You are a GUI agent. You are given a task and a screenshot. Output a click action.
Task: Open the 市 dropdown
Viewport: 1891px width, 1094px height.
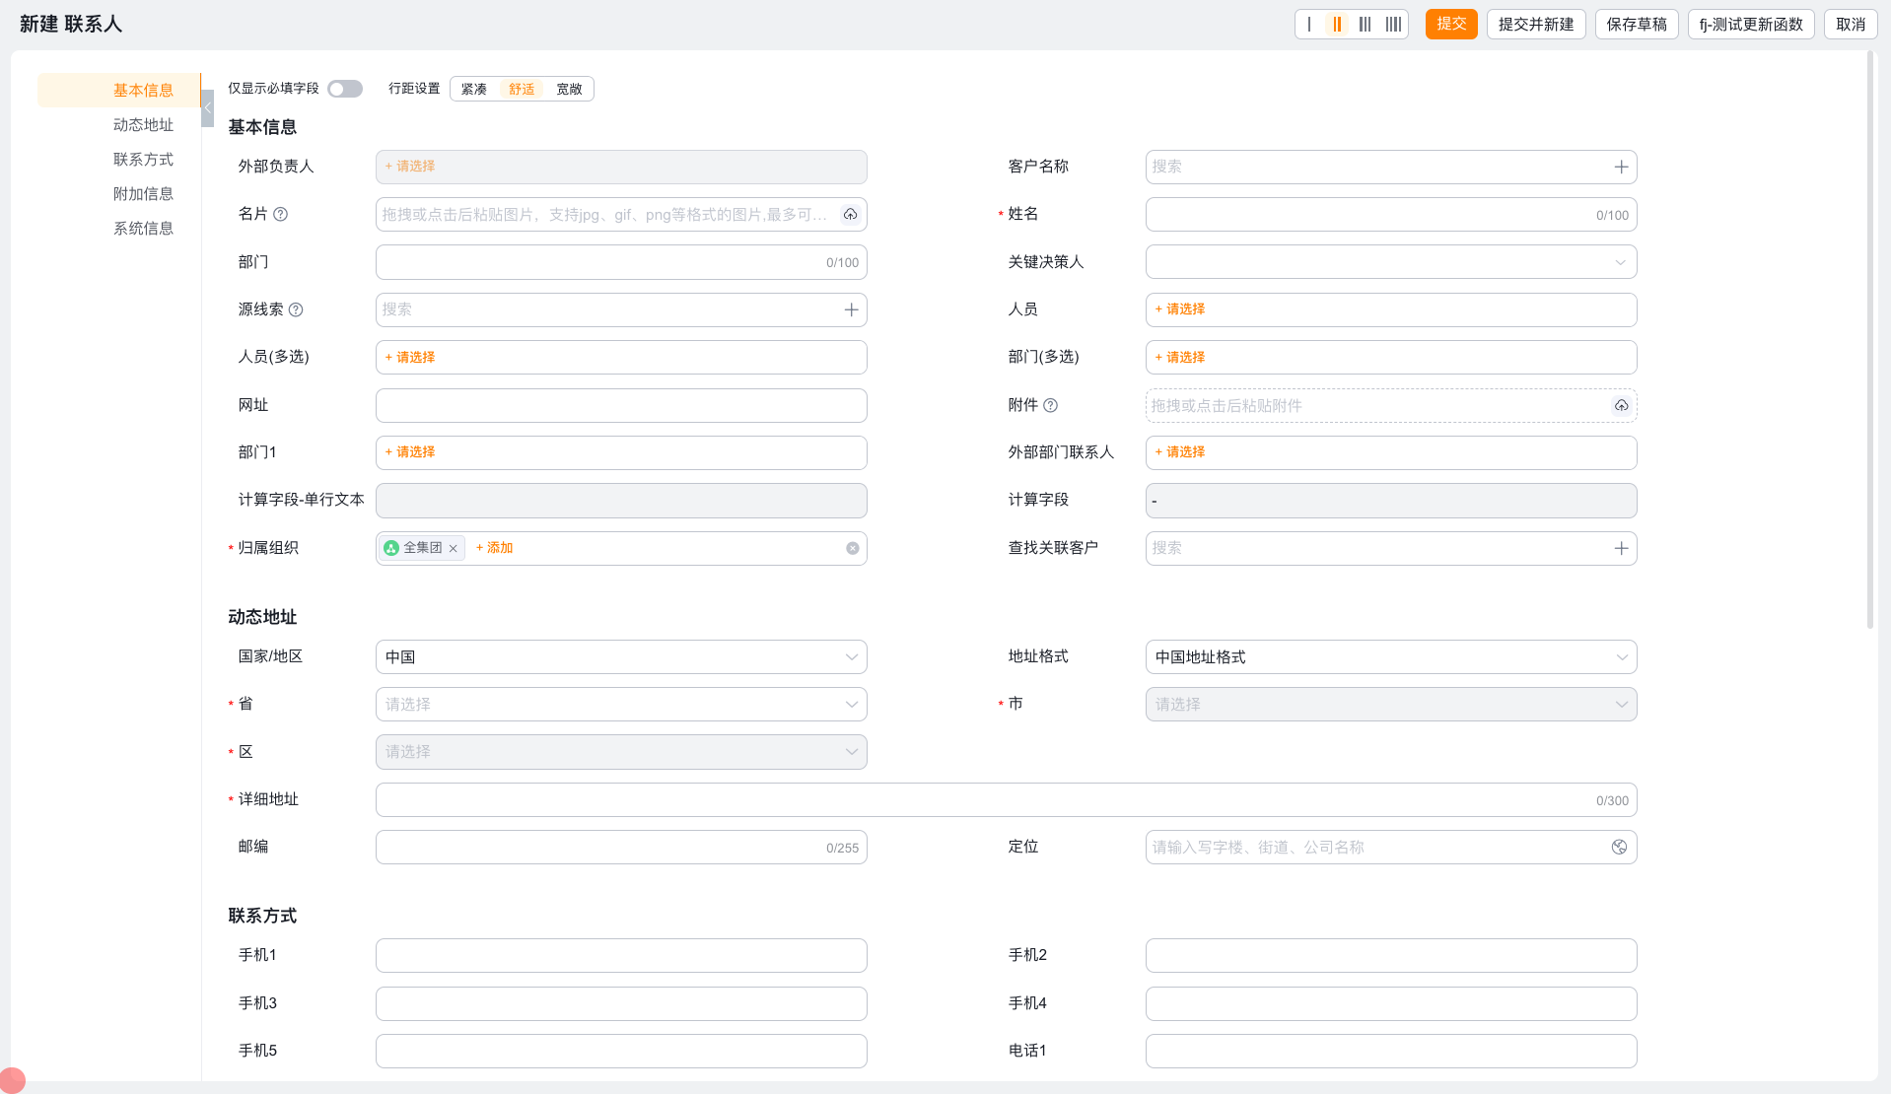click(1391, 705)
